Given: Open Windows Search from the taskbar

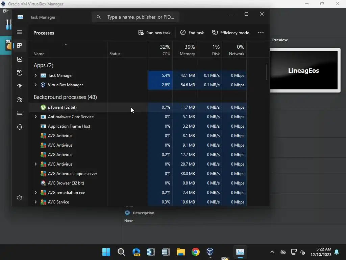Looking at the screenshot, I should 121,252.
